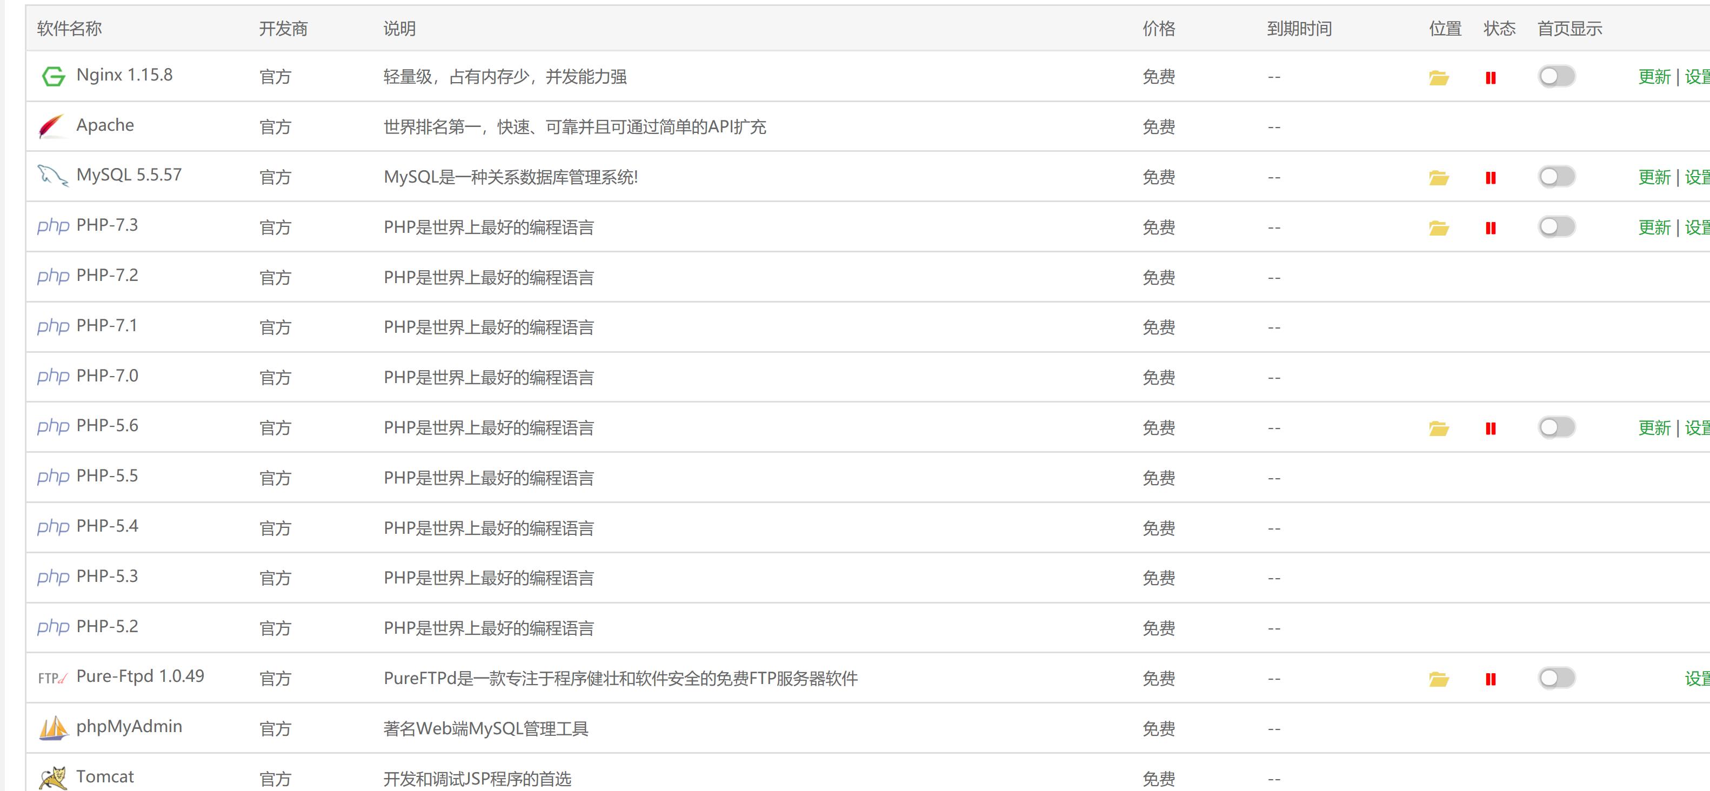
Task: Click the MySQL red pause status icon
Action: (x=1490, y=178)
